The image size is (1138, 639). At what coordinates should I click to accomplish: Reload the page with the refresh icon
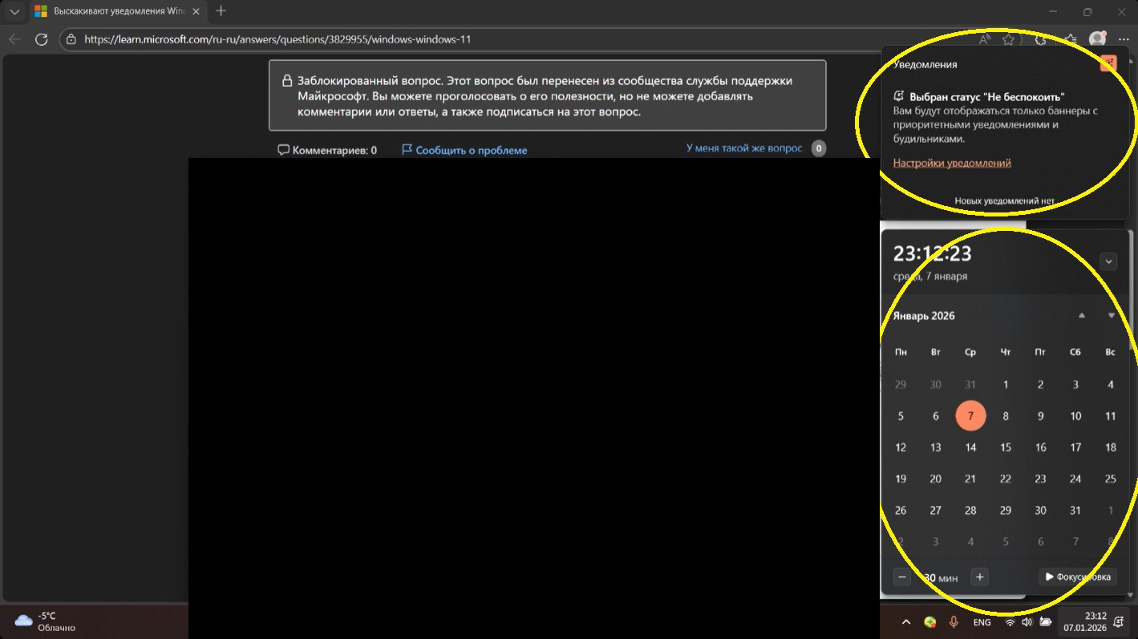pos(42,38)
